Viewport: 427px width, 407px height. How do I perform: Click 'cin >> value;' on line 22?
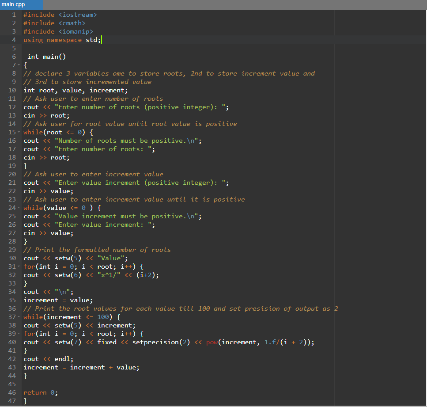click(48, 191)
